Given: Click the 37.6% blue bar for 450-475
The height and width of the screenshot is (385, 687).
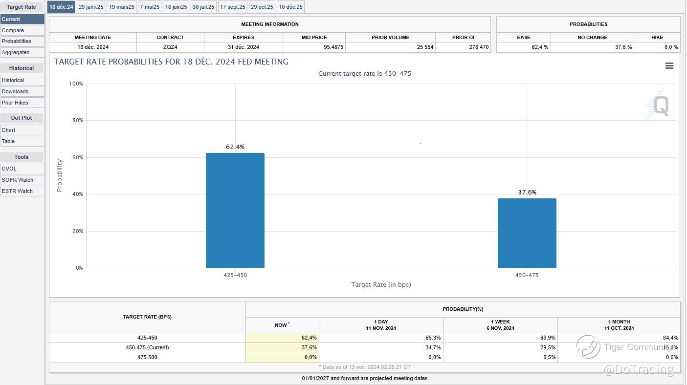Looking at the screenshot, I should [x=527, y=233].
